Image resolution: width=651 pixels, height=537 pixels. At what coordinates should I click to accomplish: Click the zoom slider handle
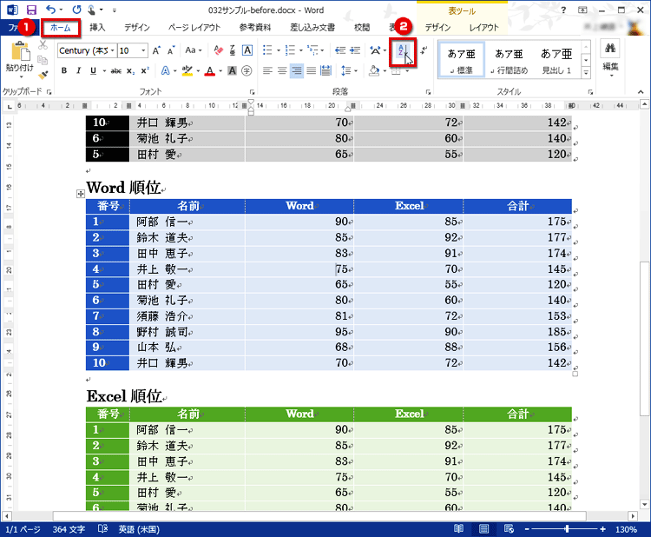pyautogui.click(x=567, y=529)
